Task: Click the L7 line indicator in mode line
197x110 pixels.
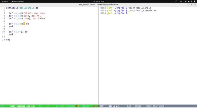Action: (x=48, y=106)
